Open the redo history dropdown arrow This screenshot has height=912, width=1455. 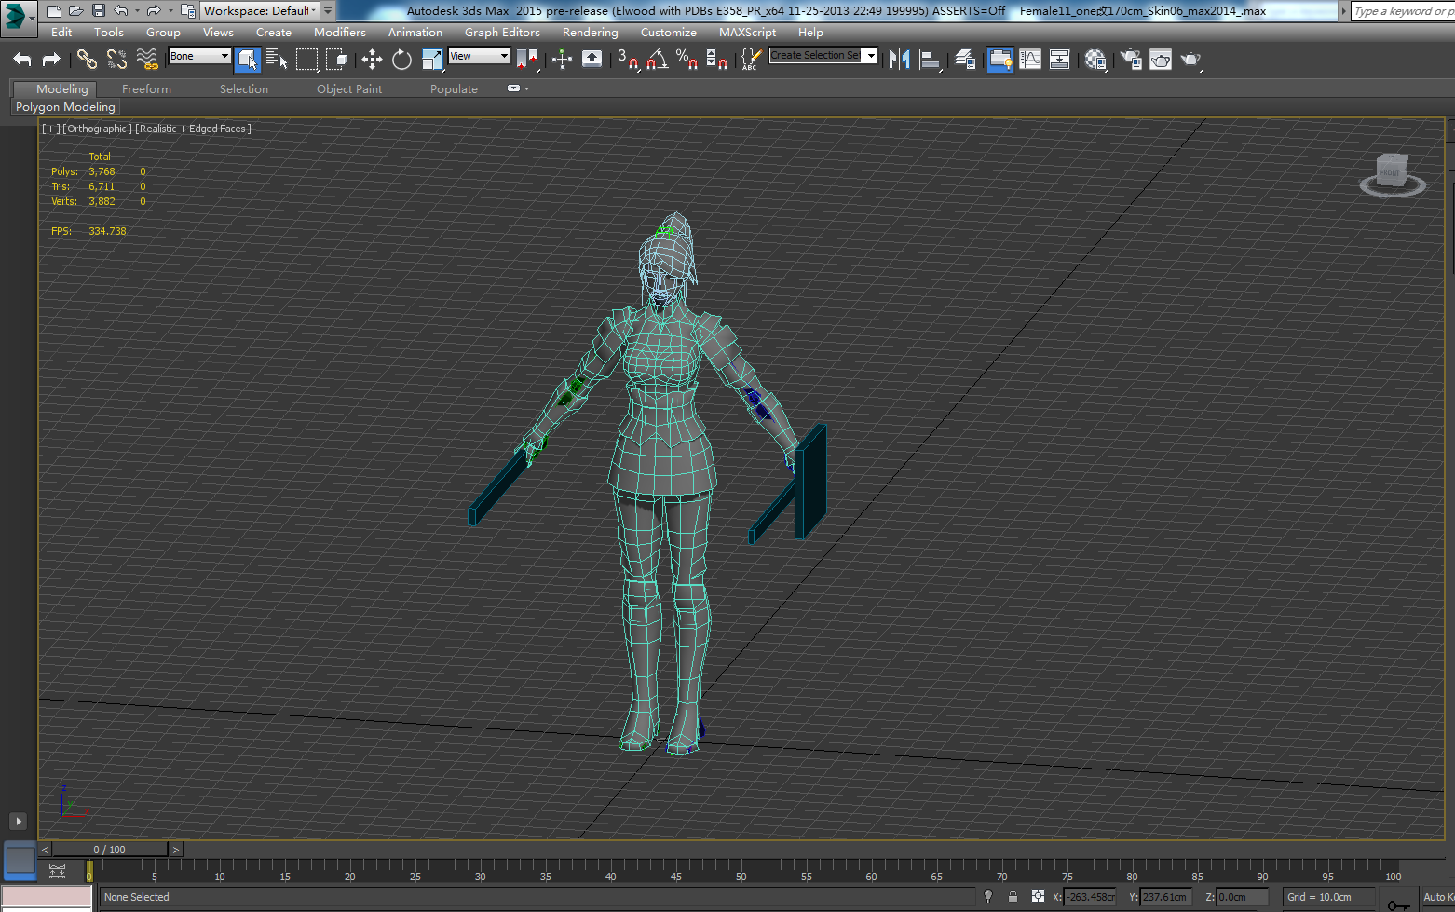tap(170, 11)
